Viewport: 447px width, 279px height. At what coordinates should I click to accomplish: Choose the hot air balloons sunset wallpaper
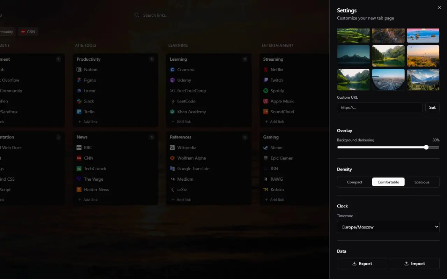pyautogui.click(x=423, y=55)
